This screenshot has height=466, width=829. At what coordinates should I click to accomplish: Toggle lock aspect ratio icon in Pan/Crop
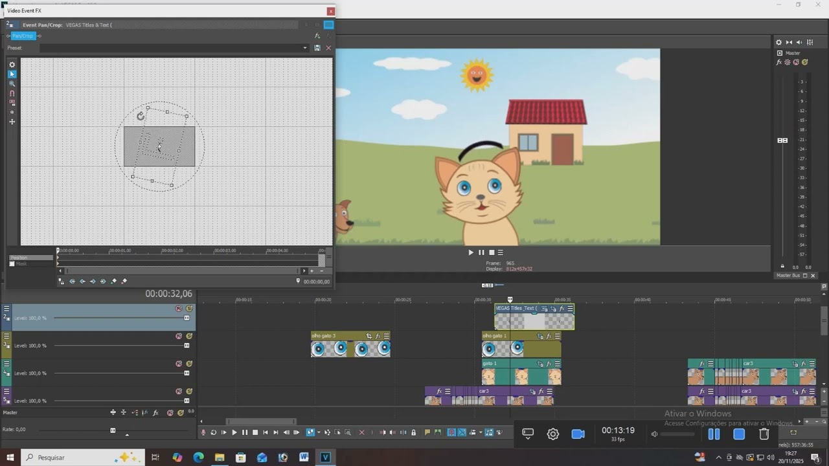(12, 102)
